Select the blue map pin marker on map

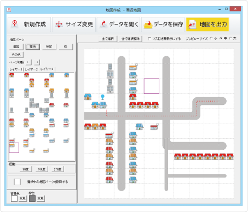102,97
